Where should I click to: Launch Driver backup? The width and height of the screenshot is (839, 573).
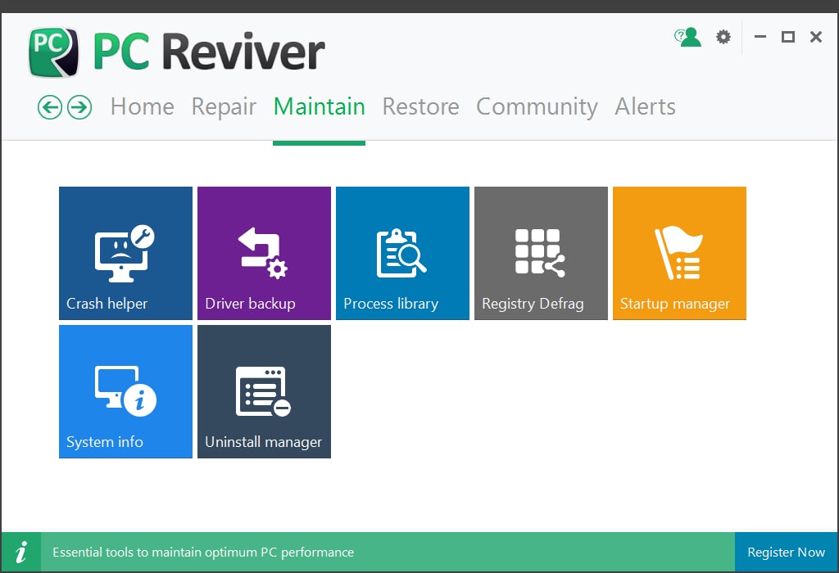coord(264,252)
